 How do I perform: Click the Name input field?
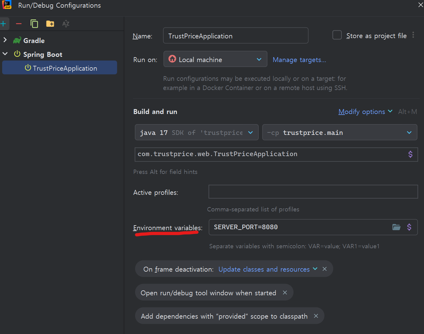[236, 36]
